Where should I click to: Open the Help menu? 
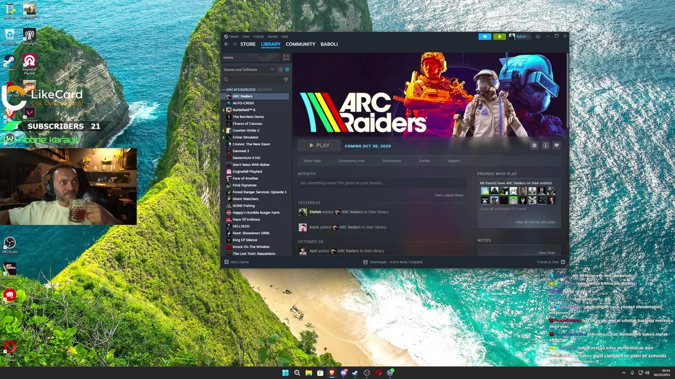(285, 36)
